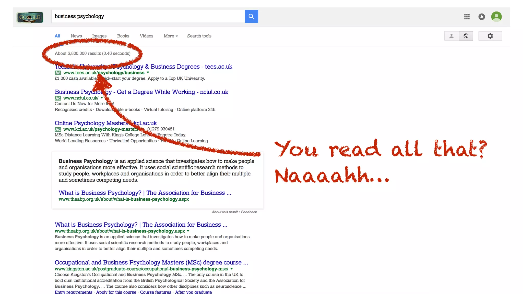The width and height of the screenshot is (523, 294).
Task: Open the Psychology & Business Degrees tees.ac.uk ad
Action: (x=144, y=67)
